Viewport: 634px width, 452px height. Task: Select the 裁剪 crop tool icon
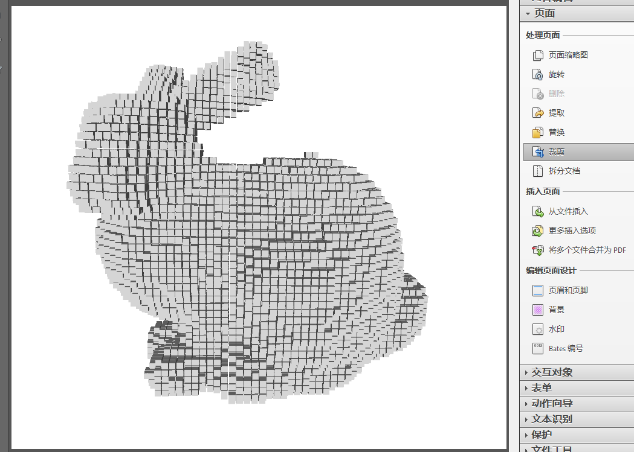[538, 151]
